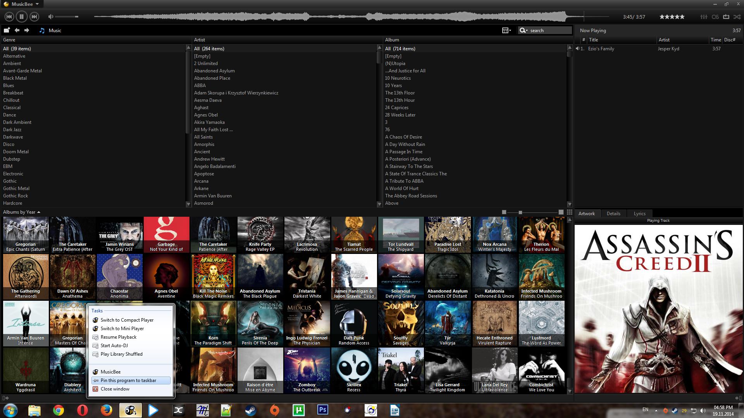This screenshot has width=744, height=418.
Task: Select Gothic Metal in the Genre list
Action: coord(16,188)
